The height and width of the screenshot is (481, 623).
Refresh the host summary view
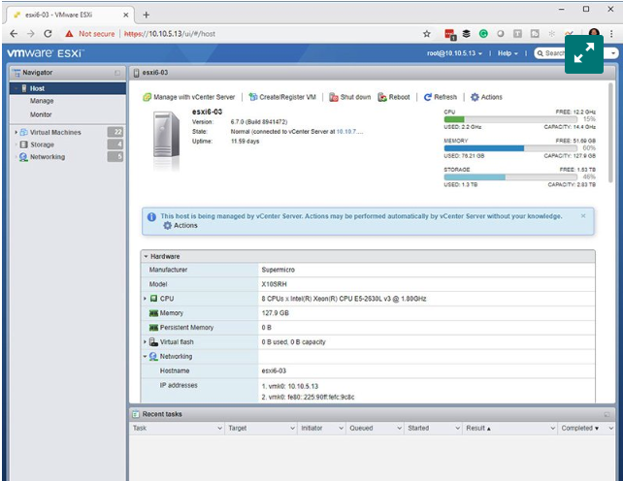440,97
